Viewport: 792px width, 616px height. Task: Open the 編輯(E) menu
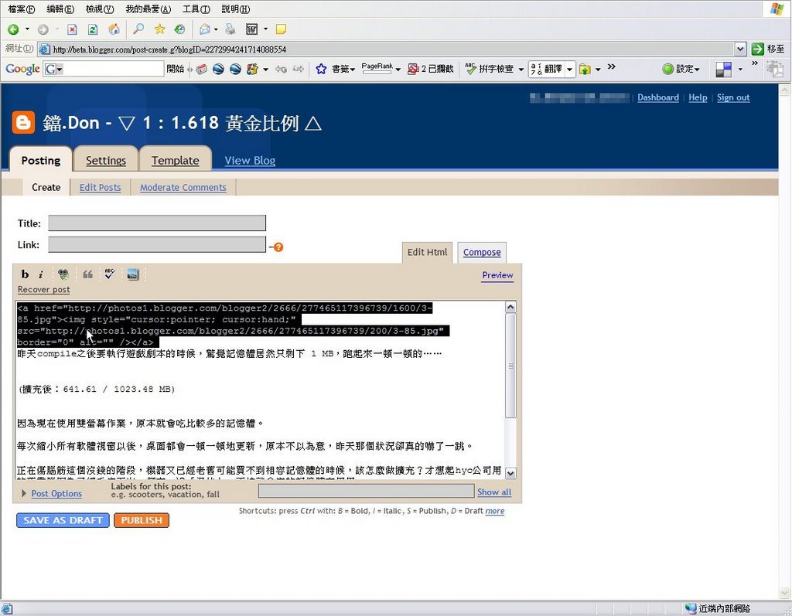click(x=60, y=9)
